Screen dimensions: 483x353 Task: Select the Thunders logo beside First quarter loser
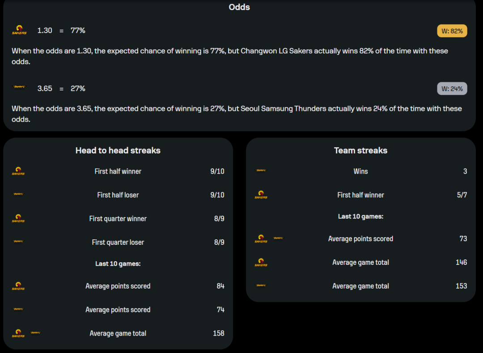tap(18, 241)
